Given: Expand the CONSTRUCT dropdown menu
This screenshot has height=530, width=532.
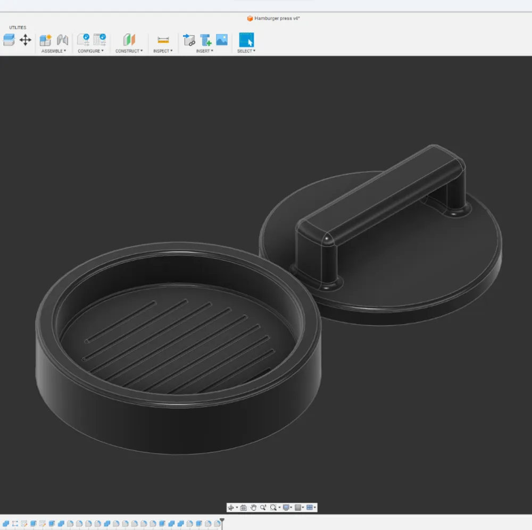Looking at the screenshot, I should [x=129, y=51].
